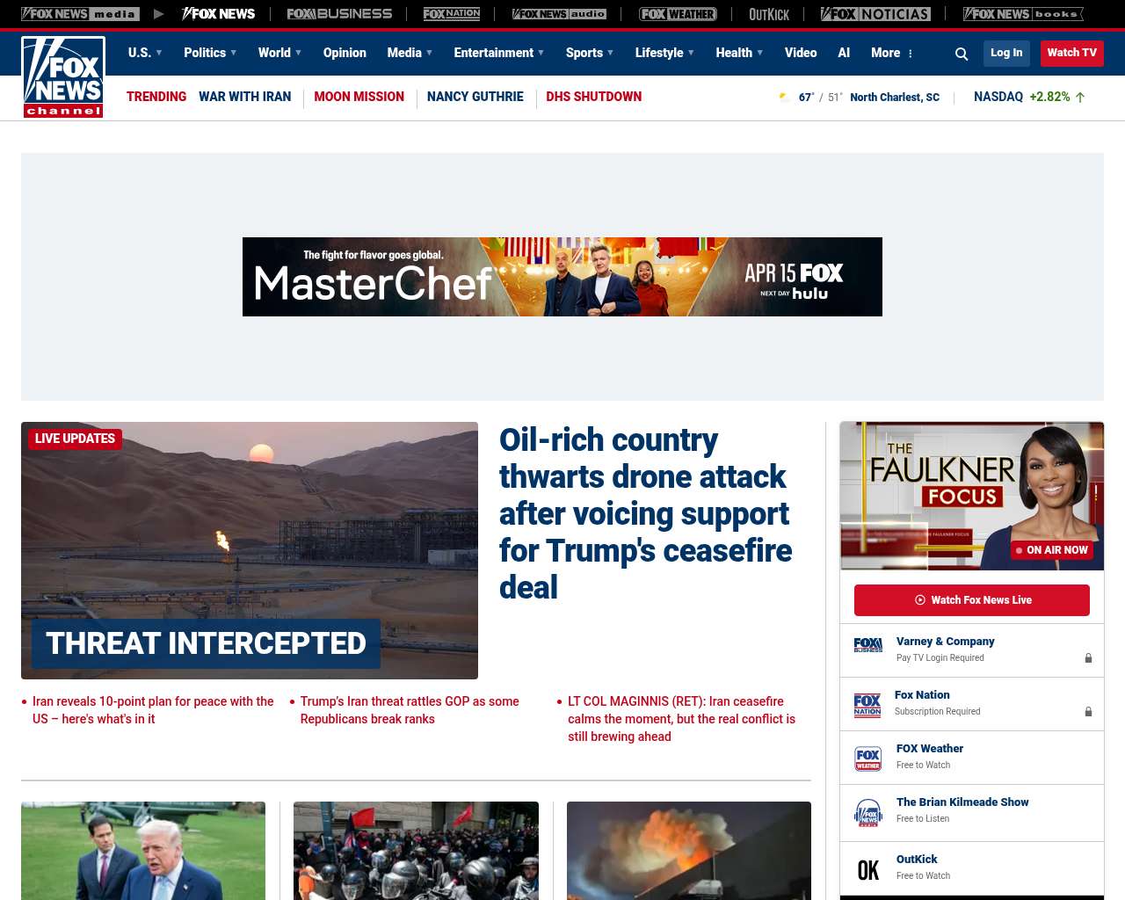Click the Watch TV button
1125x900 pixels.
point(1071,53)
